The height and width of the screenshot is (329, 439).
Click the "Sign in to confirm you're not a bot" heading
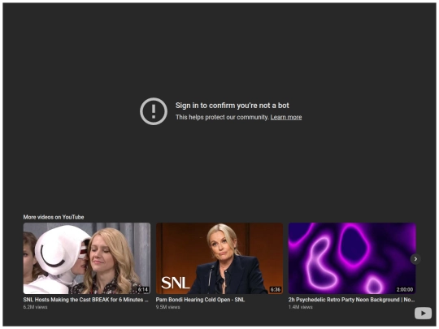[x=232, y=106]
